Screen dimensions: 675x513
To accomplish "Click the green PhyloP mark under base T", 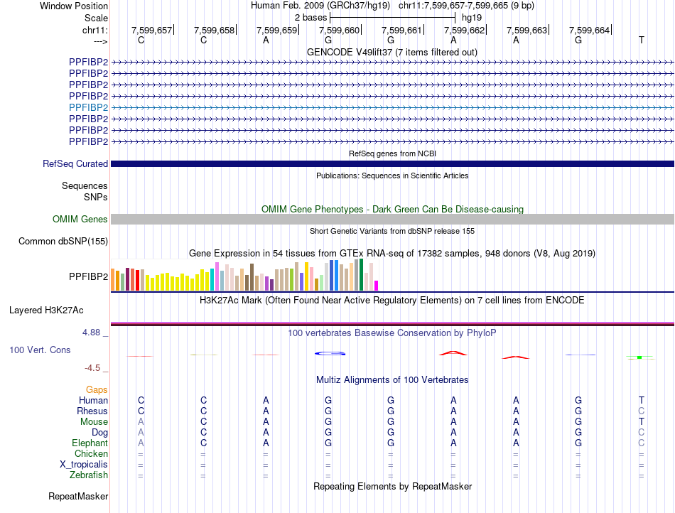I will pyautogui.click(x=639, y=357).
